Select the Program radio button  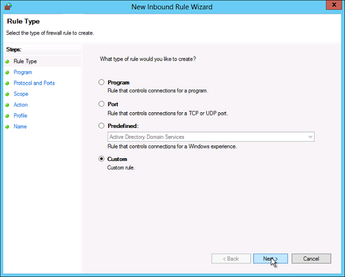point(102,83)
